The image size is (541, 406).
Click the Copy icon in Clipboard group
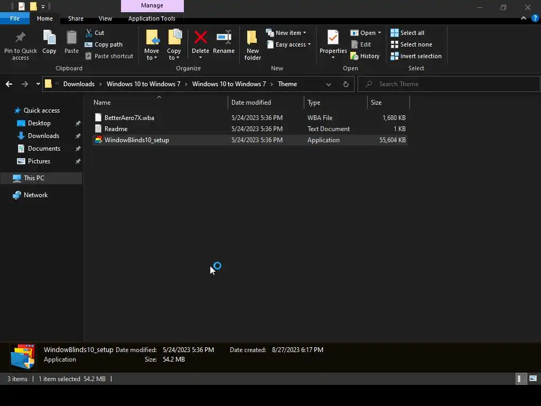coord(49,42)
